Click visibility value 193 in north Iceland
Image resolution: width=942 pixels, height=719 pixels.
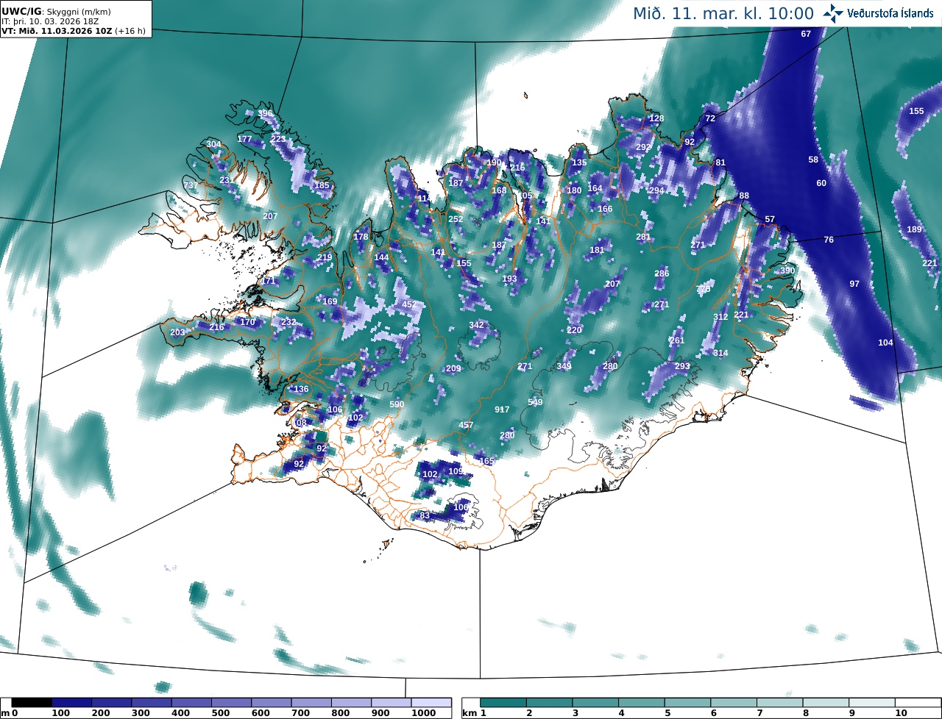pos(509,279)
